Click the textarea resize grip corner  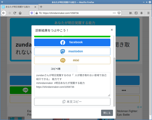109,95
